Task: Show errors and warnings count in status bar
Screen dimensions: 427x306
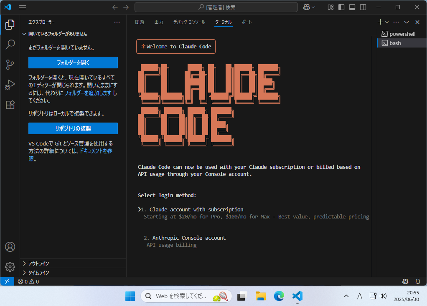Action: tap(28, 281)
